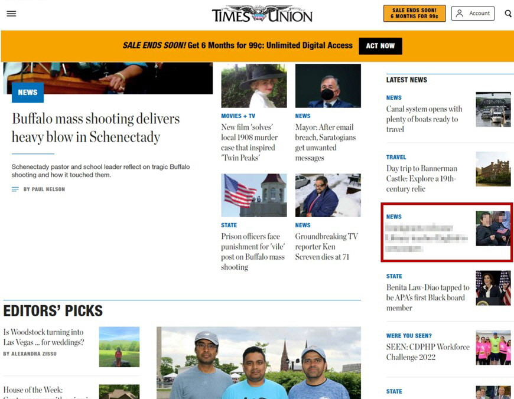Click By Alexandra Zissu byline
This screenshot has width=514, height=399.
point(30,354)
